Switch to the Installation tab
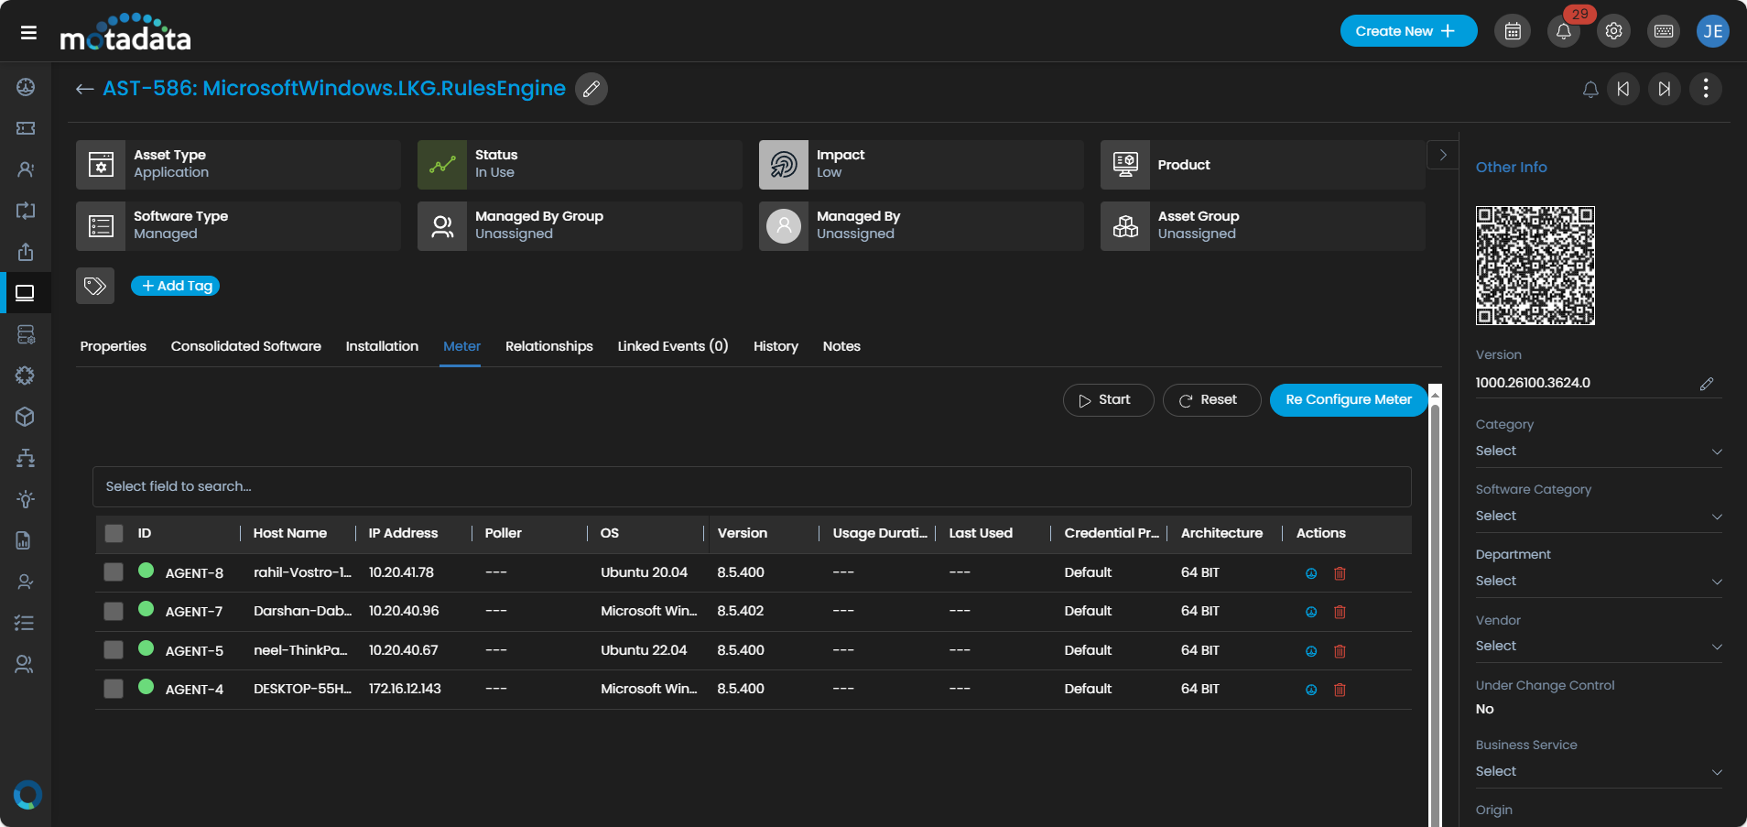Screen dimensions: 1747x827 382,346
